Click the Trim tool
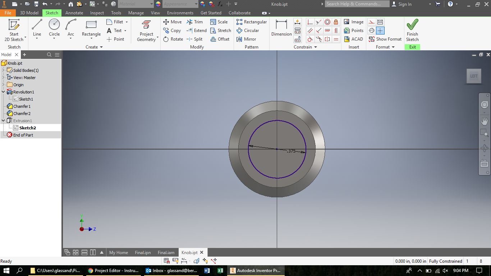This screenshot has width=491, height=276. click(x=194, y=22)
